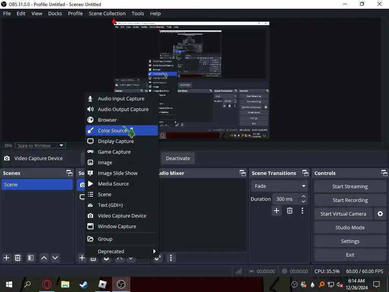Add a new source with plus icon
This screenshot has height=292, width=389.
click(82, 258)
